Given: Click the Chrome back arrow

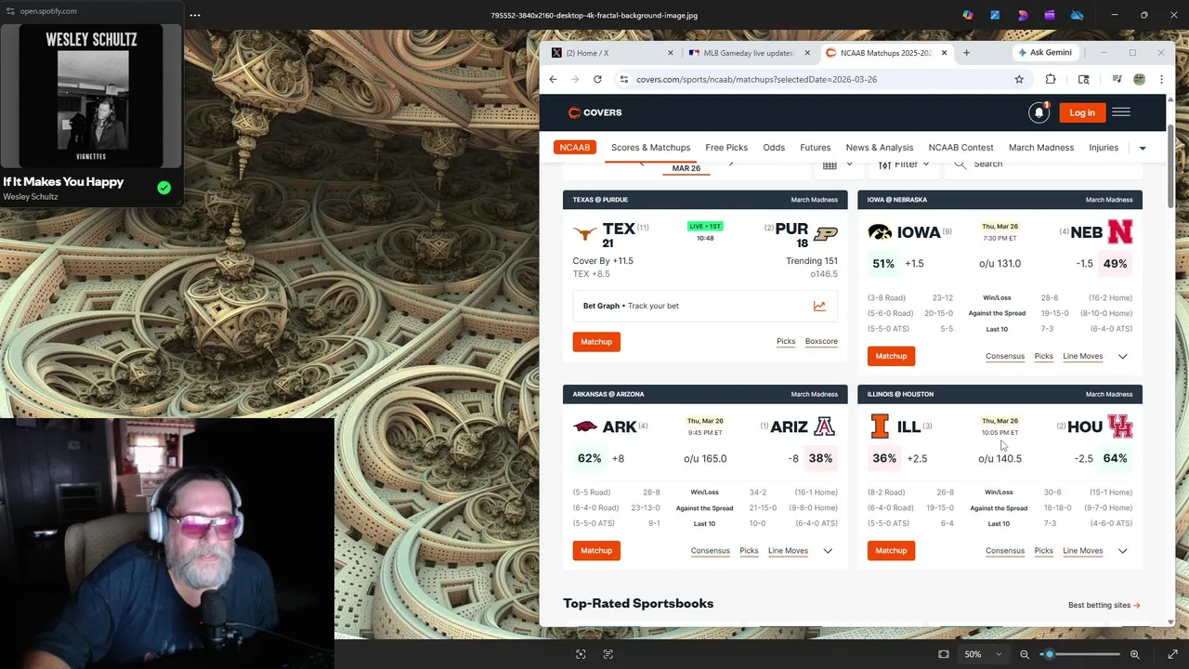Looking at the screenshot, I should (553, 79).
